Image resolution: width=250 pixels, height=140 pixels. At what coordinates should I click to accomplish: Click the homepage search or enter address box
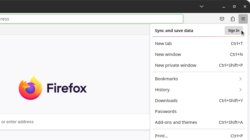[75, 122]
